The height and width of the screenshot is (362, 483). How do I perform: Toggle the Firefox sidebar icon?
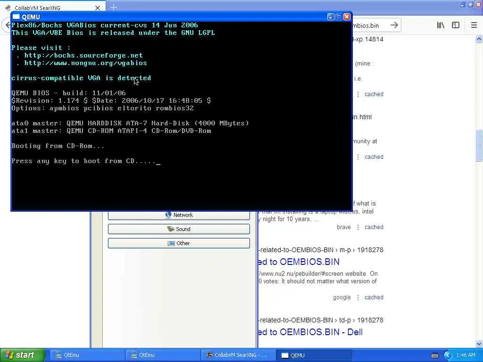tap(456, 25)
